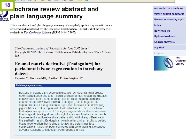The width and height of the screenshot is (186, 139).
Task: Click the heading Cochrane review abstract and plain language summary
Action: click(x=54, y=13)
